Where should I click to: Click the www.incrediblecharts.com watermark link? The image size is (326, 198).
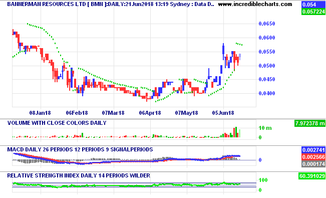coord(255,4)
